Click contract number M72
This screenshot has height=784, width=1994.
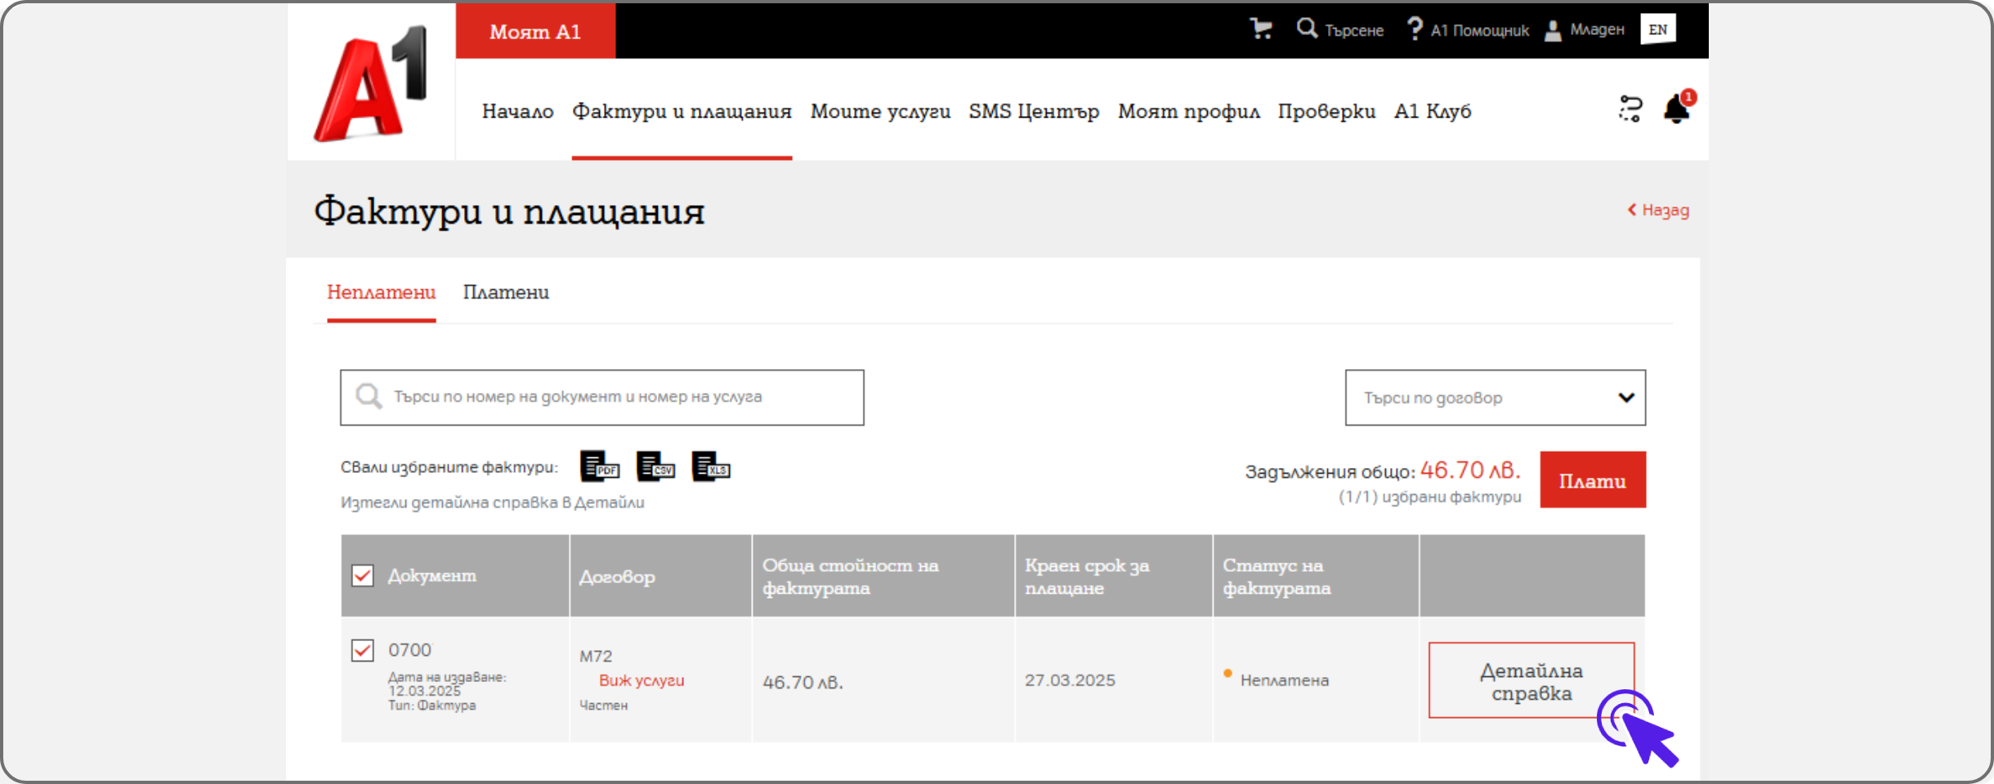pos(596,656)
